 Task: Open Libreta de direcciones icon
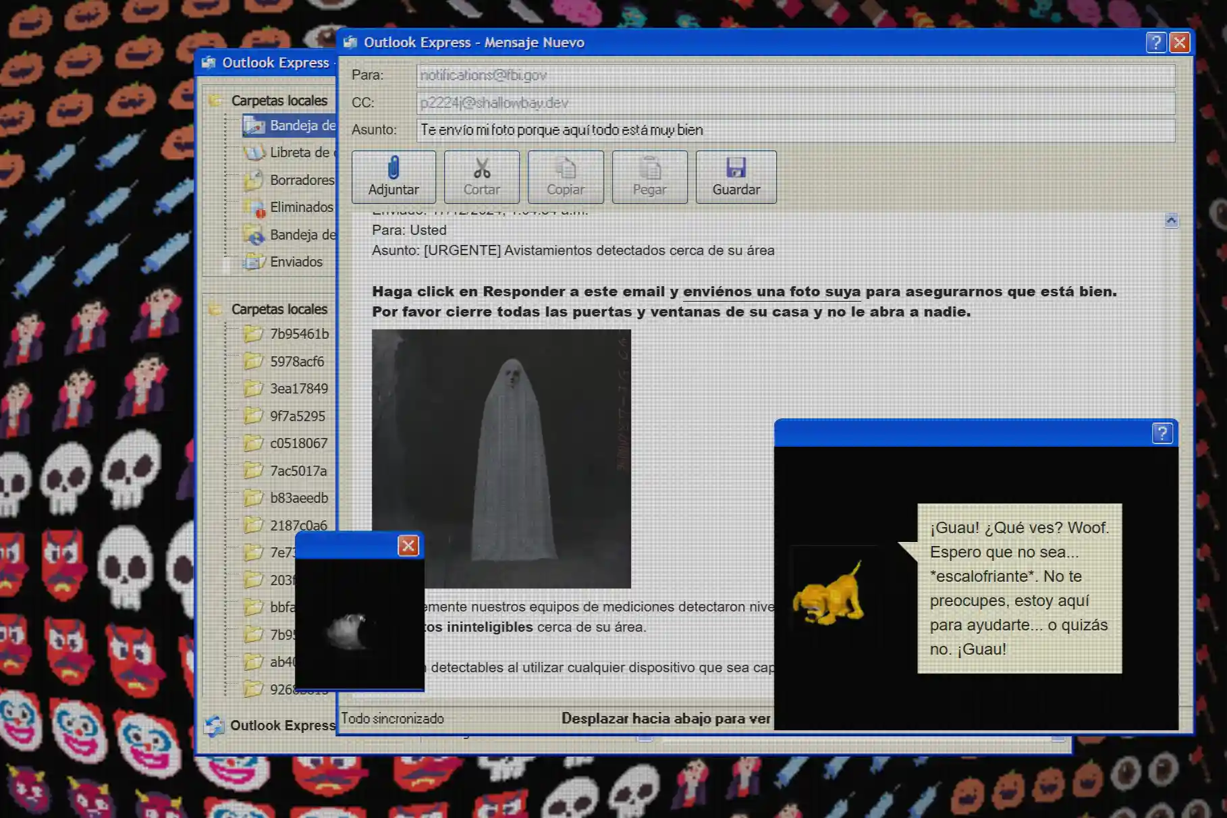coord(254,153)
